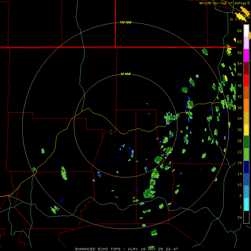Click the 2 legend scale label

click(x=240, y=207)
